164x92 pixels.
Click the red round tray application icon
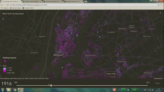115,90
